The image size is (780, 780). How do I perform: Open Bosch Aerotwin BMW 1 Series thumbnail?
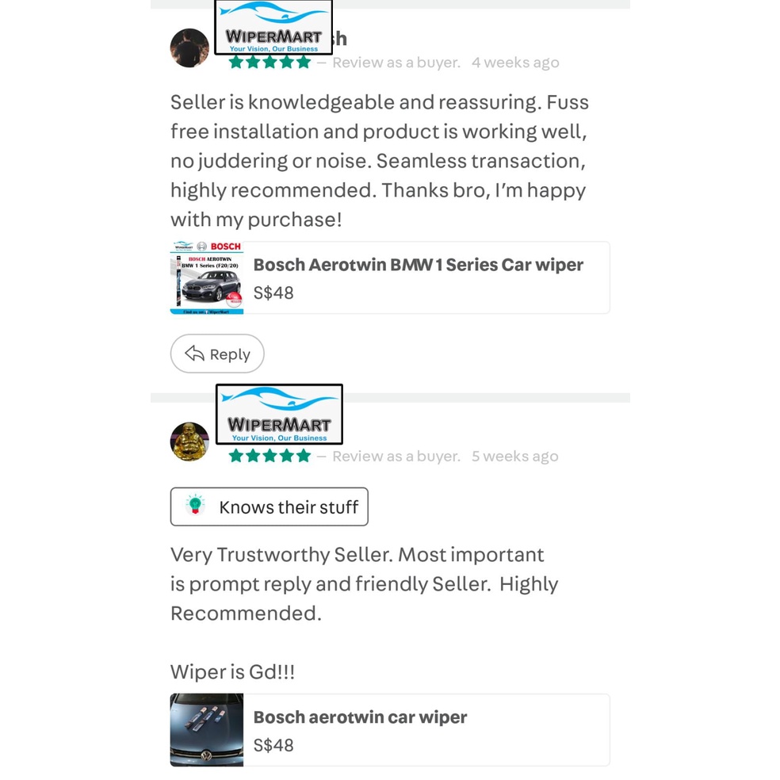tap(207, 277)
